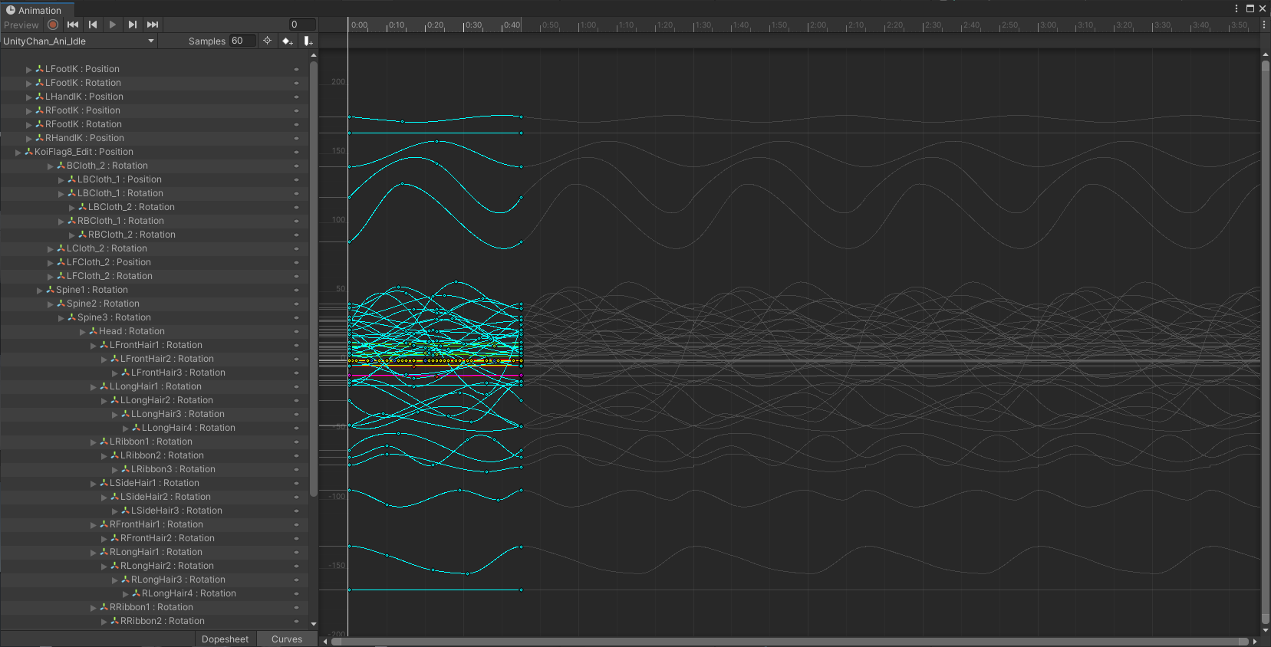
Task: Go to first keyframe of clip
Action: click(x=73, y=25)
